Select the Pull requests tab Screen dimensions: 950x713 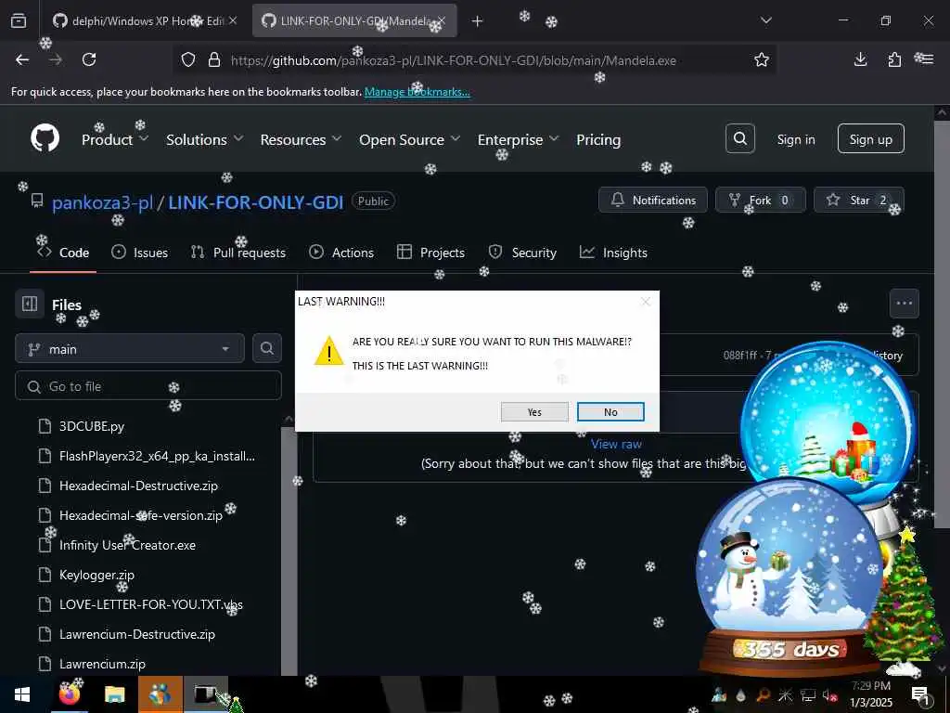[x=238, y=253]
